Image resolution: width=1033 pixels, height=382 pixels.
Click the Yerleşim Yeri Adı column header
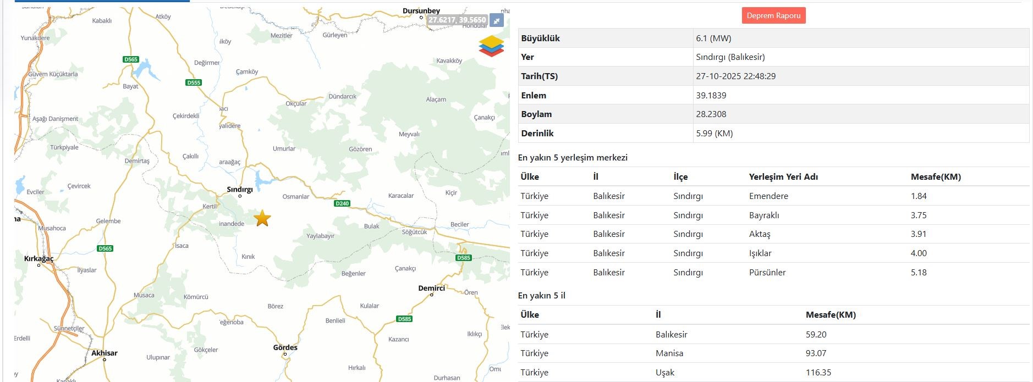coord(783,177)
